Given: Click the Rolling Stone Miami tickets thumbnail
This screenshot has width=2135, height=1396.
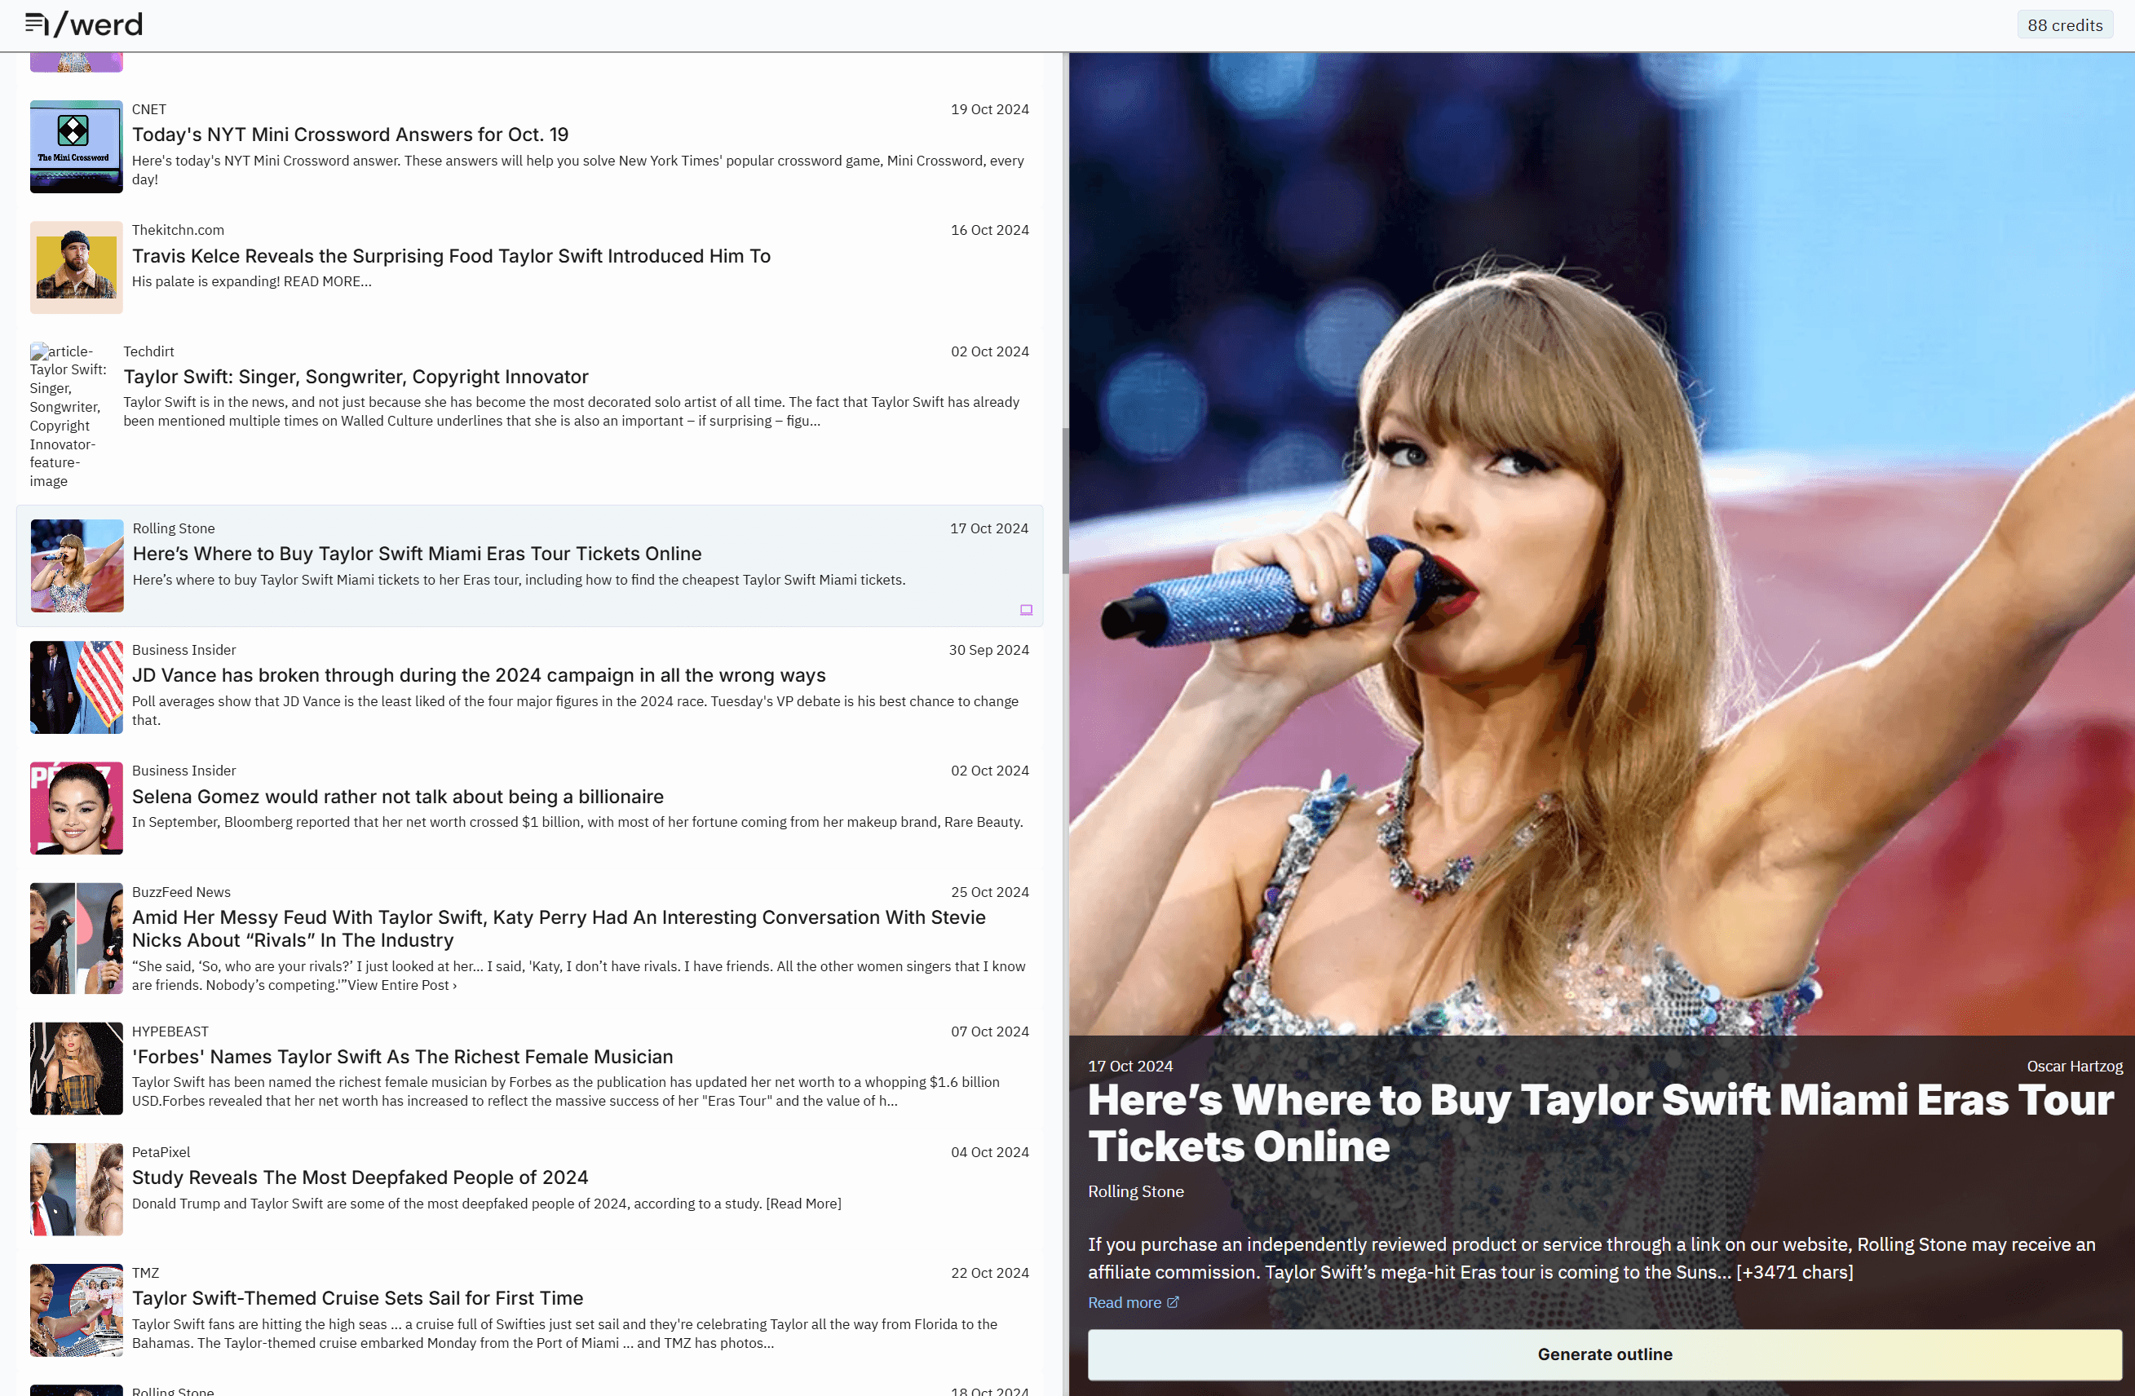Looking at the screenshot, I should coord(77,566).
